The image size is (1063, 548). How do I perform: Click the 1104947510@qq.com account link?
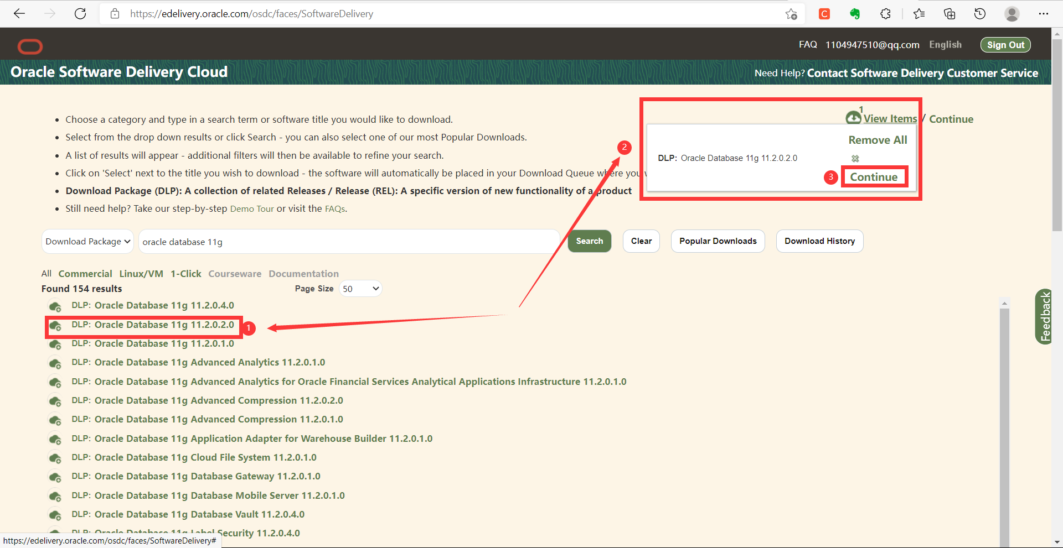click(x=873, y=45)
